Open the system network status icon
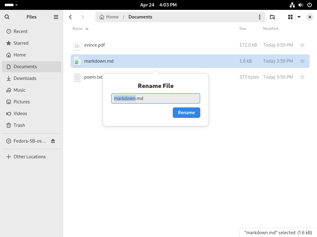The height and width of the screenshot is (237, 317). pyautogui.click(x=292, y=5)
